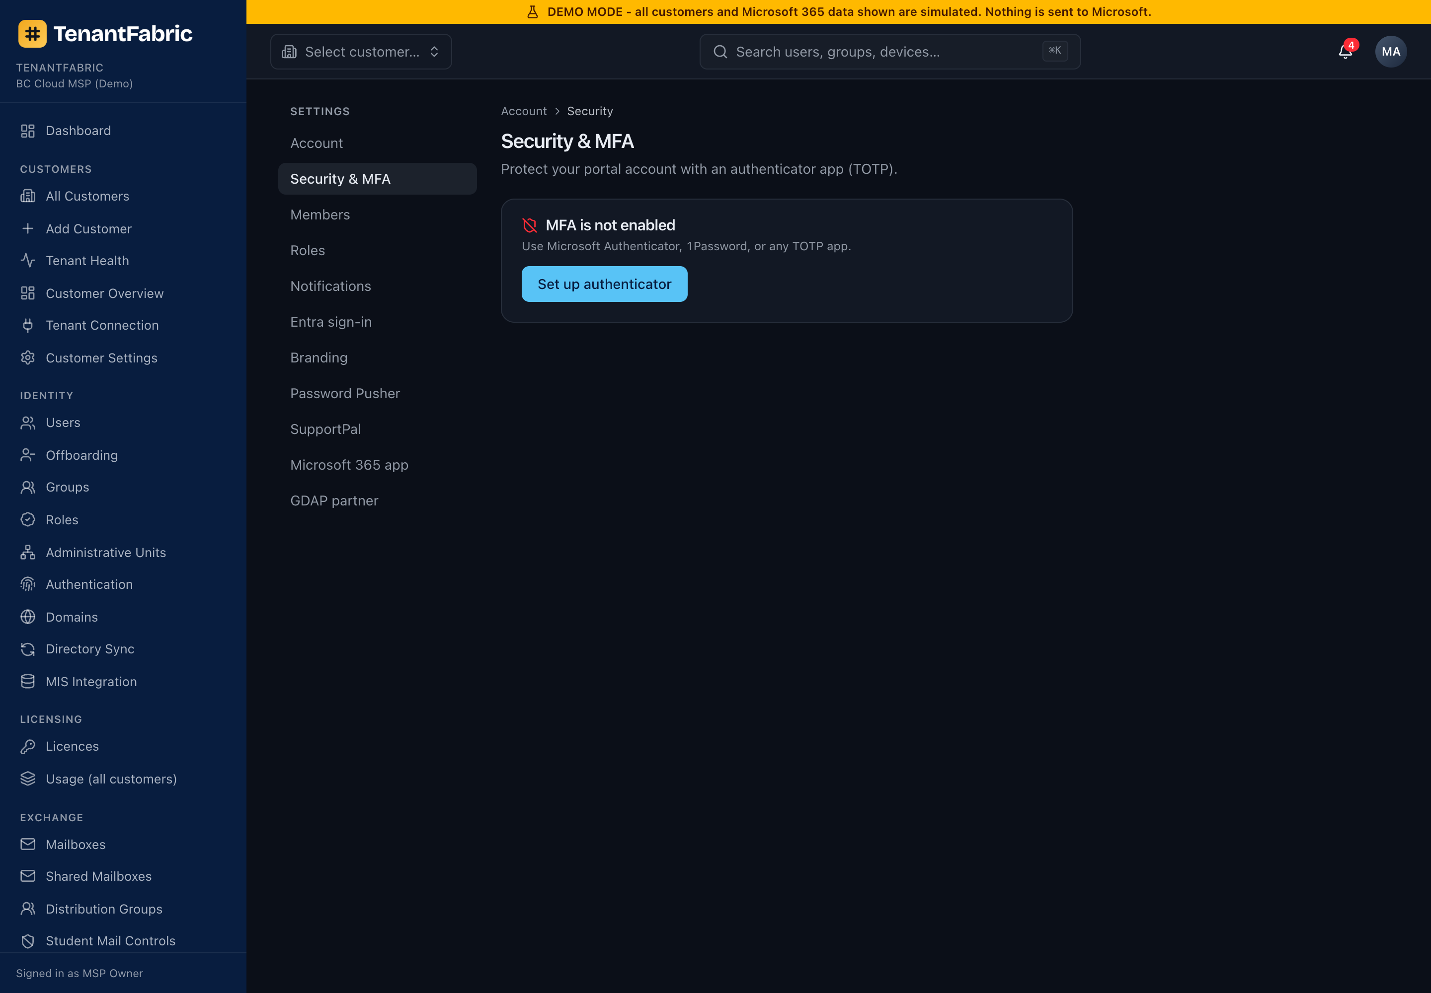Click the All Customers building icon
The height and width of the screenshot is (993, 1431).
(x=27, y=196)
